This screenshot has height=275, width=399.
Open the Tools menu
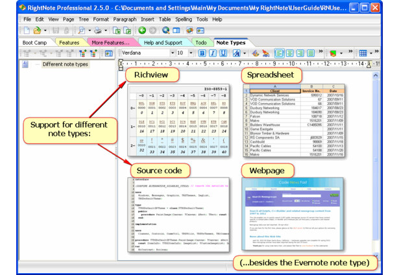click(x=202, y=19)
